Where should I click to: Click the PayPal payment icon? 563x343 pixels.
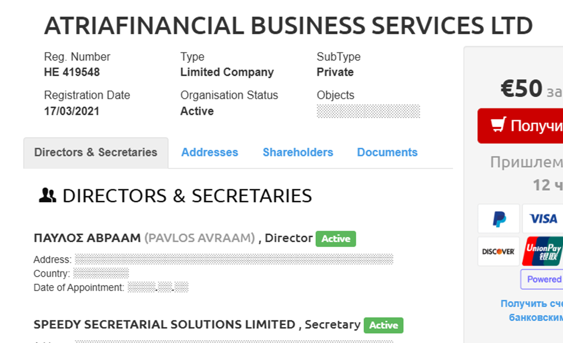tap(498, 219)
